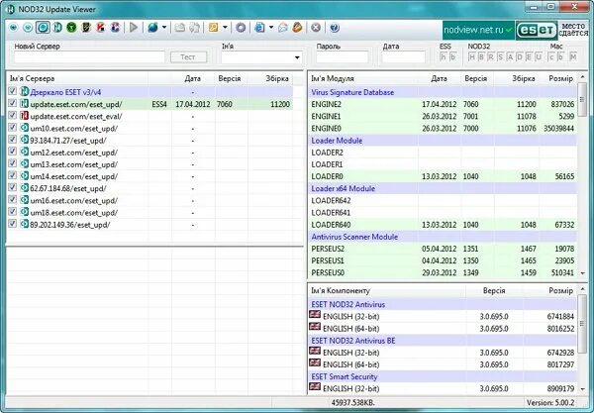Uncheck the 62.67.184.68/eset_upd/ checkbox

[x=13, y=187]
